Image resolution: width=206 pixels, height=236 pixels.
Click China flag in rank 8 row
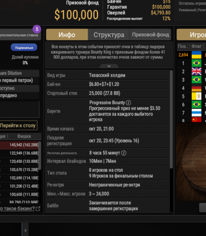(x=196, y=120)
